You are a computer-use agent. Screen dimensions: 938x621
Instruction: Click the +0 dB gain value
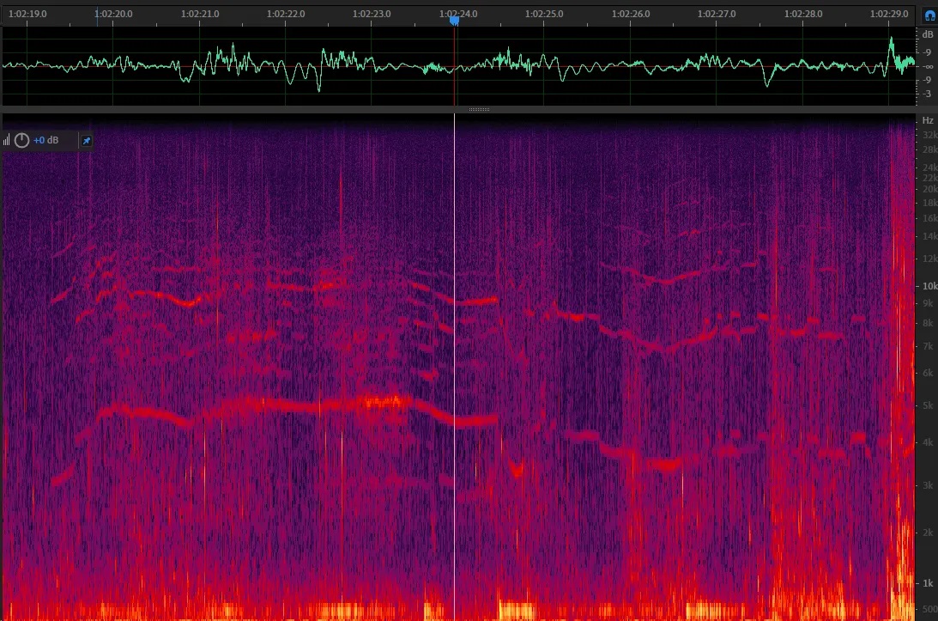[46, 140]
